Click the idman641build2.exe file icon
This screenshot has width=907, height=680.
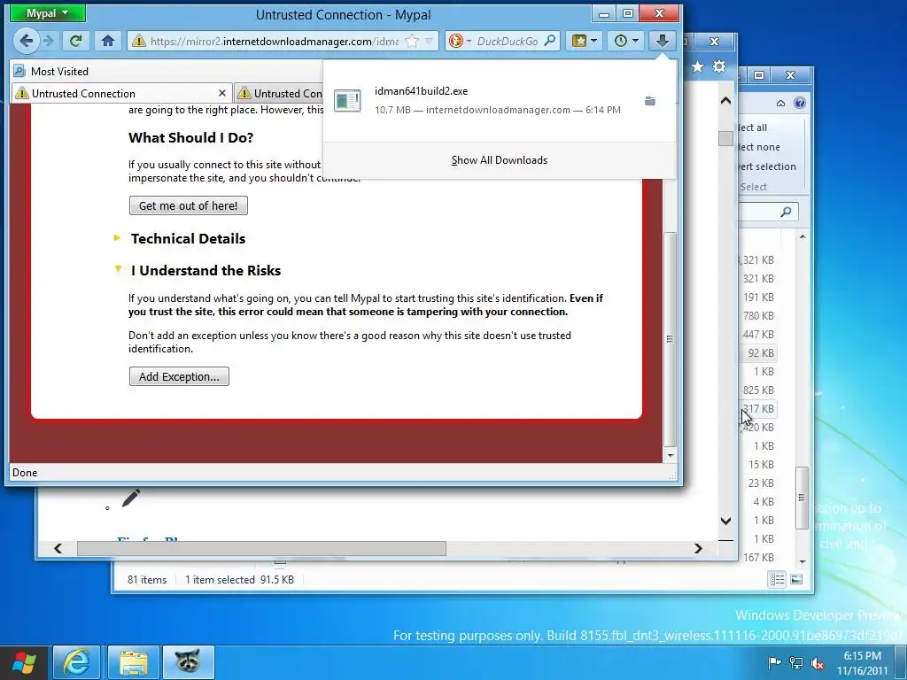pos(347,101)
